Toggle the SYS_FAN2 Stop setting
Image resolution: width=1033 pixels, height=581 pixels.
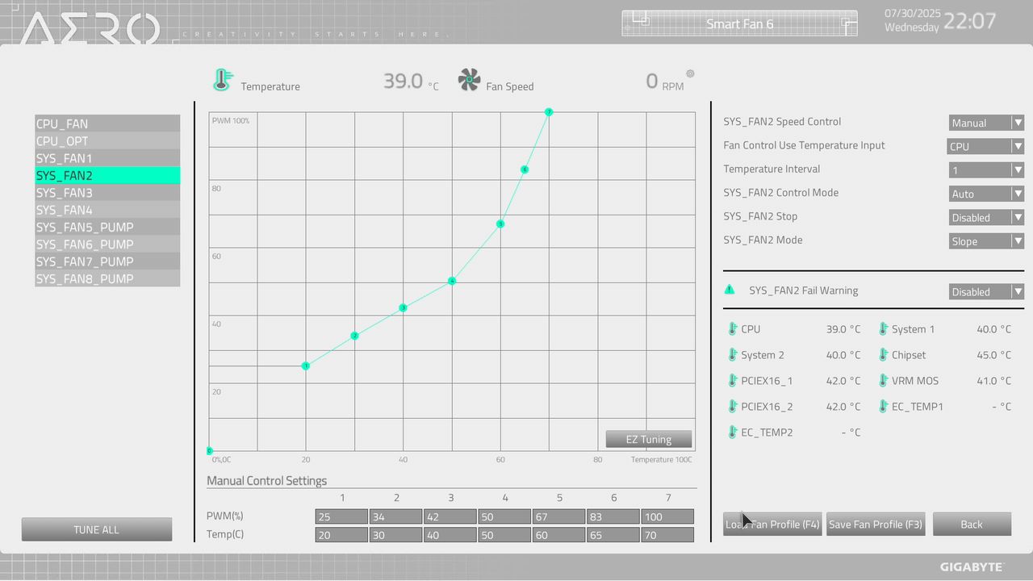(986, 218)
